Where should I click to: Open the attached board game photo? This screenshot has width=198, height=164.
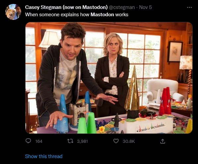109,78
